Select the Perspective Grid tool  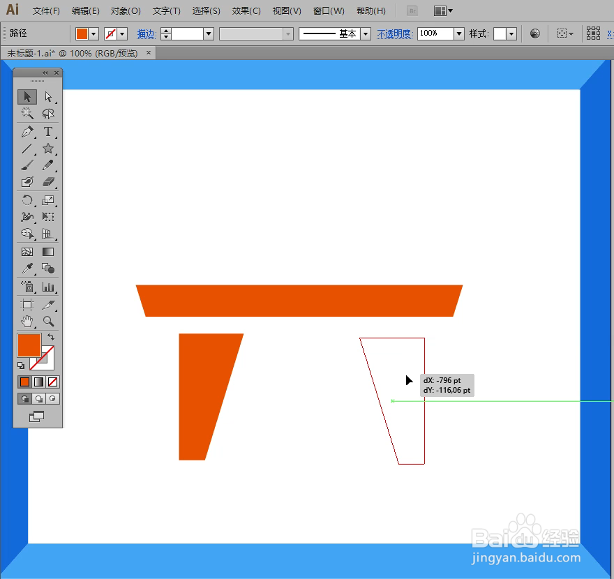point(48,234)
